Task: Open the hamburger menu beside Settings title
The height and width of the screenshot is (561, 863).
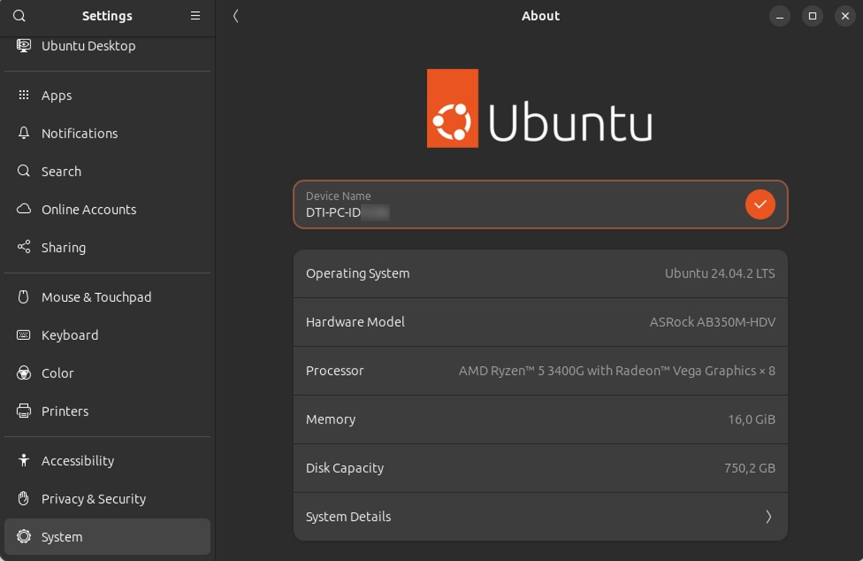Action: click(x=195, y=16)
